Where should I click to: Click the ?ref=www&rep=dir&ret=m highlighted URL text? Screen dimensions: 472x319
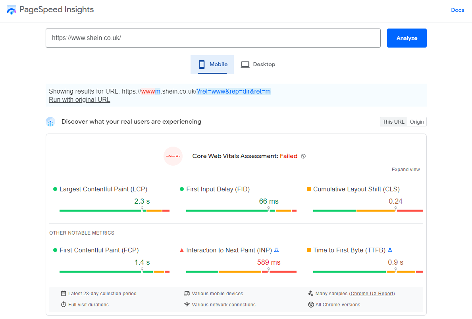click(233, 91)
